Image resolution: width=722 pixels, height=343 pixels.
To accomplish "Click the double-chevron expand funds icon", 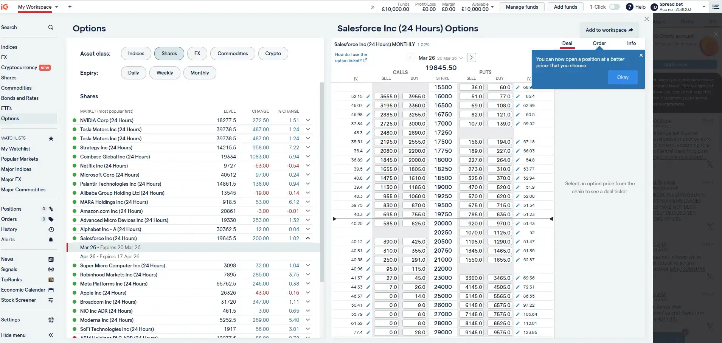I will pos(373,7).
